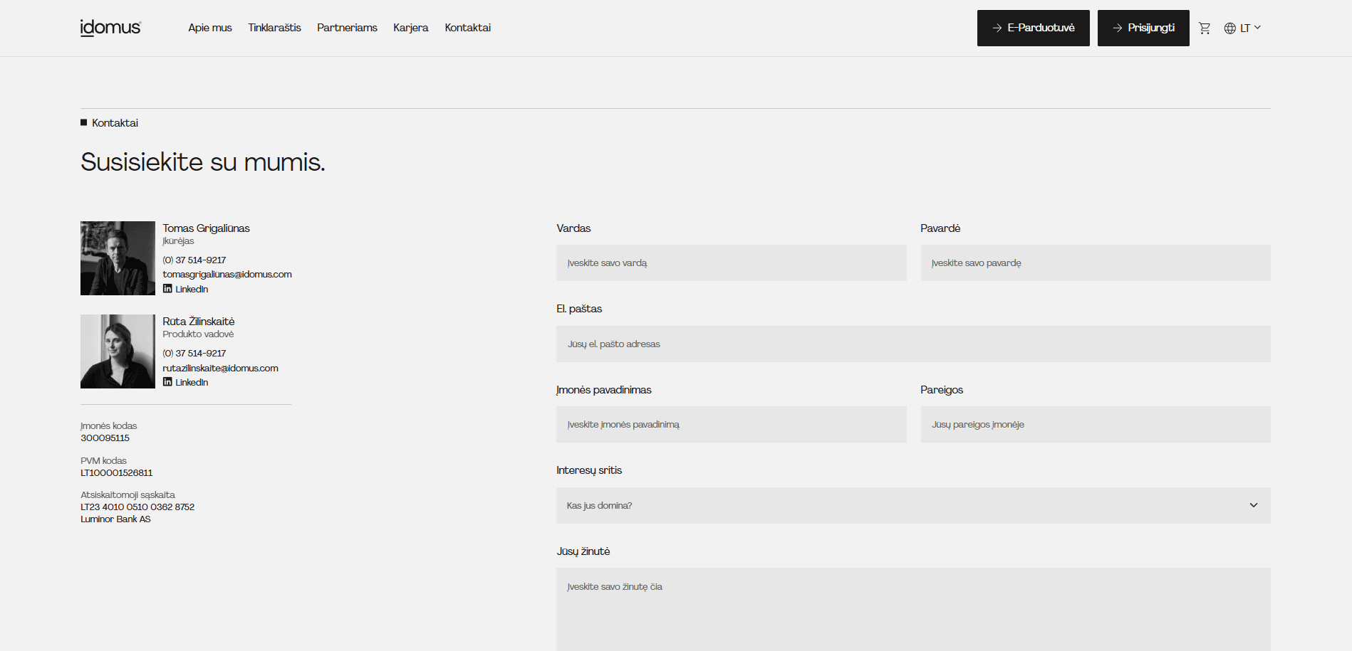Open the Apie mus menu
Viewport: 1352px width, 651px height.
209,28
